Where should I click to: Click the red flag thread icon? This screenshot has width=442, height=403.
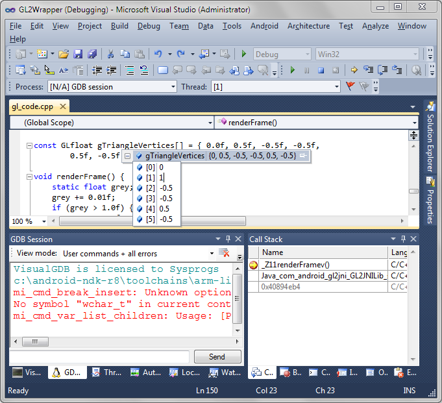click(350, 86)
